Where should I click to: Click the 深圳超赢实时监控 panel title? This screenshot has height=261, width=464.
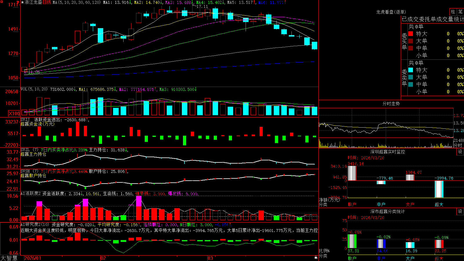[387, 152]
